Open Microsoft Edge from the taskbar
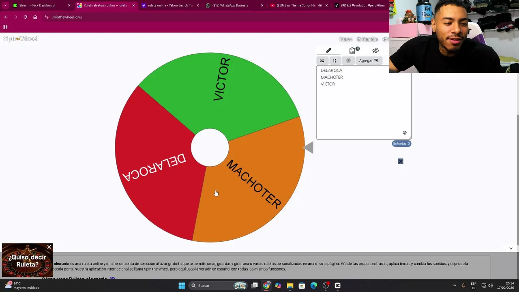 point(314,286)
